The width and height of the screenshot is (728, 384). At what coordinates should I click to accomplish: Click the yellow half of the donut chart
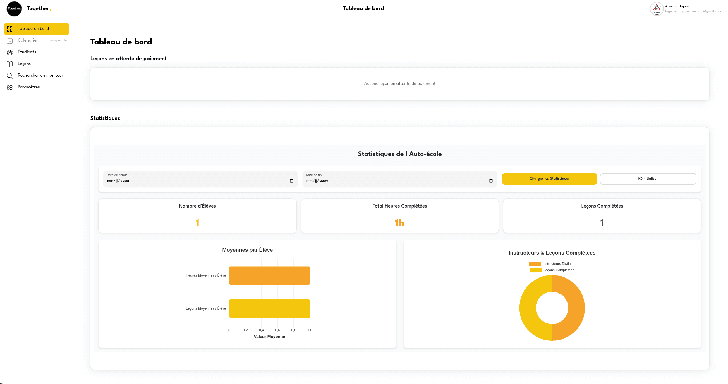[528, 308]
